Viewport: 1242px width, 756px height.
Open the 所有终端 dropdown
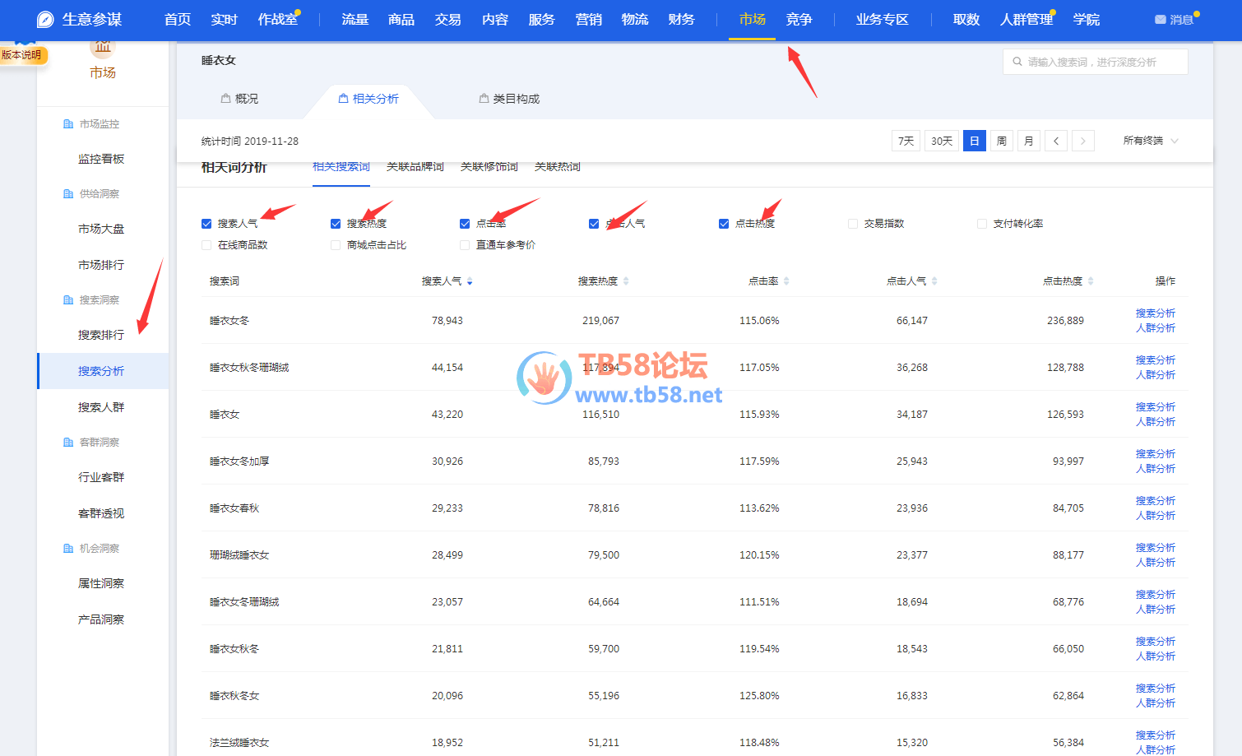point(1151,141)
